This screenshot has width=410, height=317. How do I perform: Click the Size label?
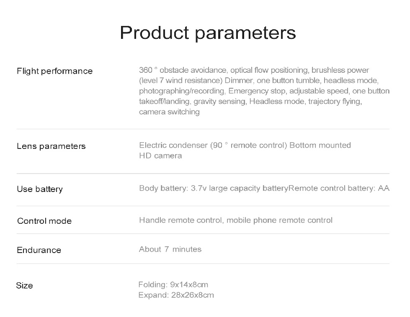point(25,285)
